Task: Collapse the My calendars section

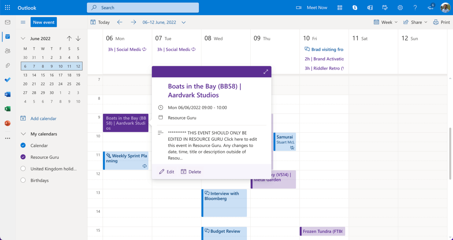Action: tap(23, 134)
